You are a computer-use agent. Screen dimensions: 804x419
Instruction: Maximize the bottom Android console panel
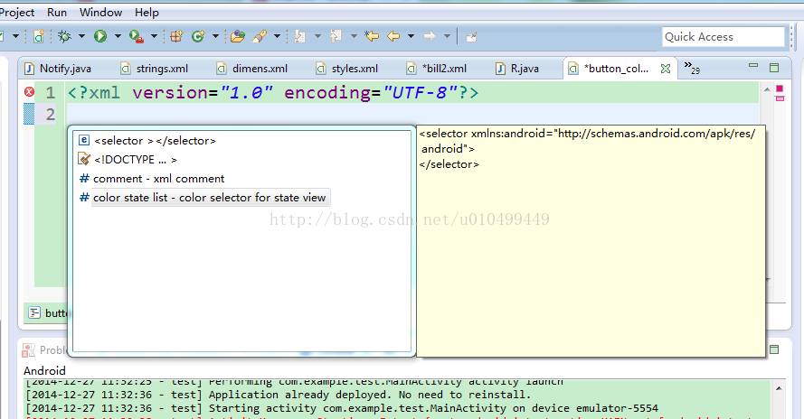(774, 349)
